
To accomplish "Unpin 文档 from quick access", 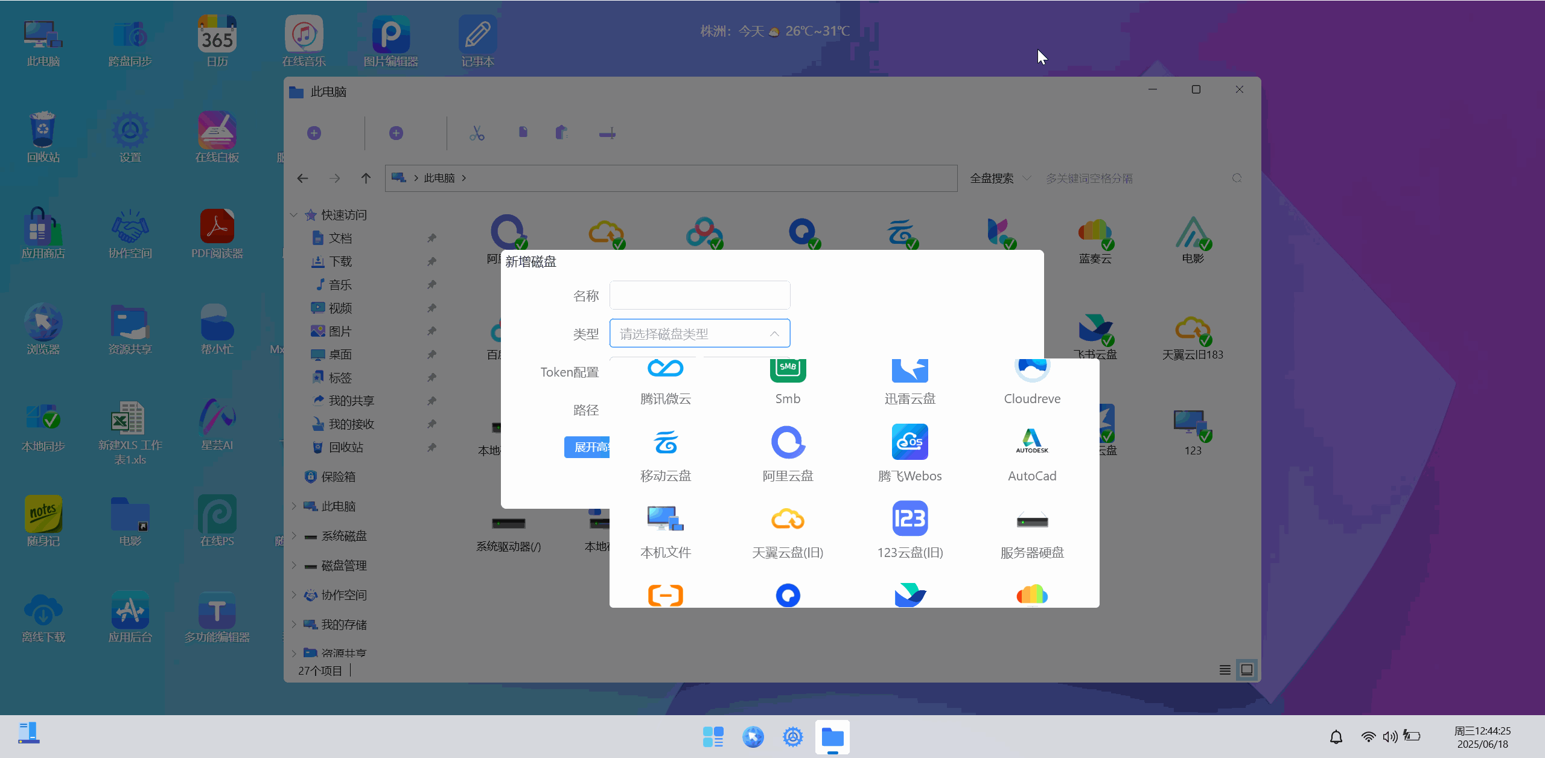I will [x=432, y=238].
